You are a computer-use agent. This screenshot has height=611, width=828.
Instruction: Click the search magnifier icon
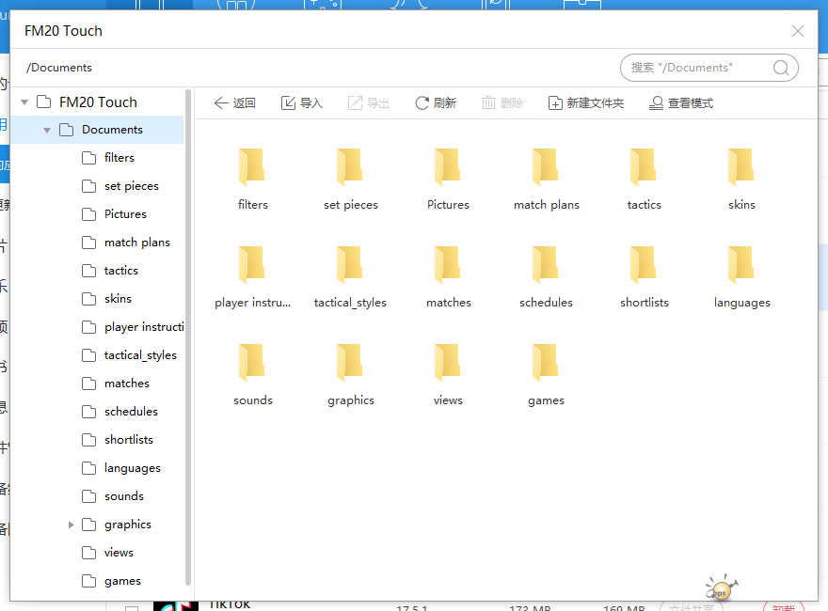coord(781,68)
